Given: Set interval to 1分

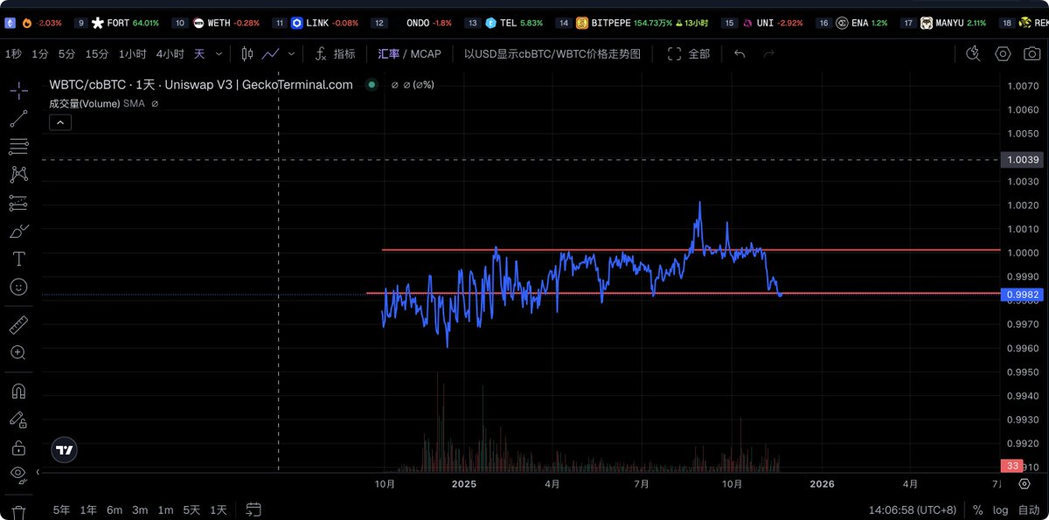Looking at the screenshot, I should coord(39,54).
